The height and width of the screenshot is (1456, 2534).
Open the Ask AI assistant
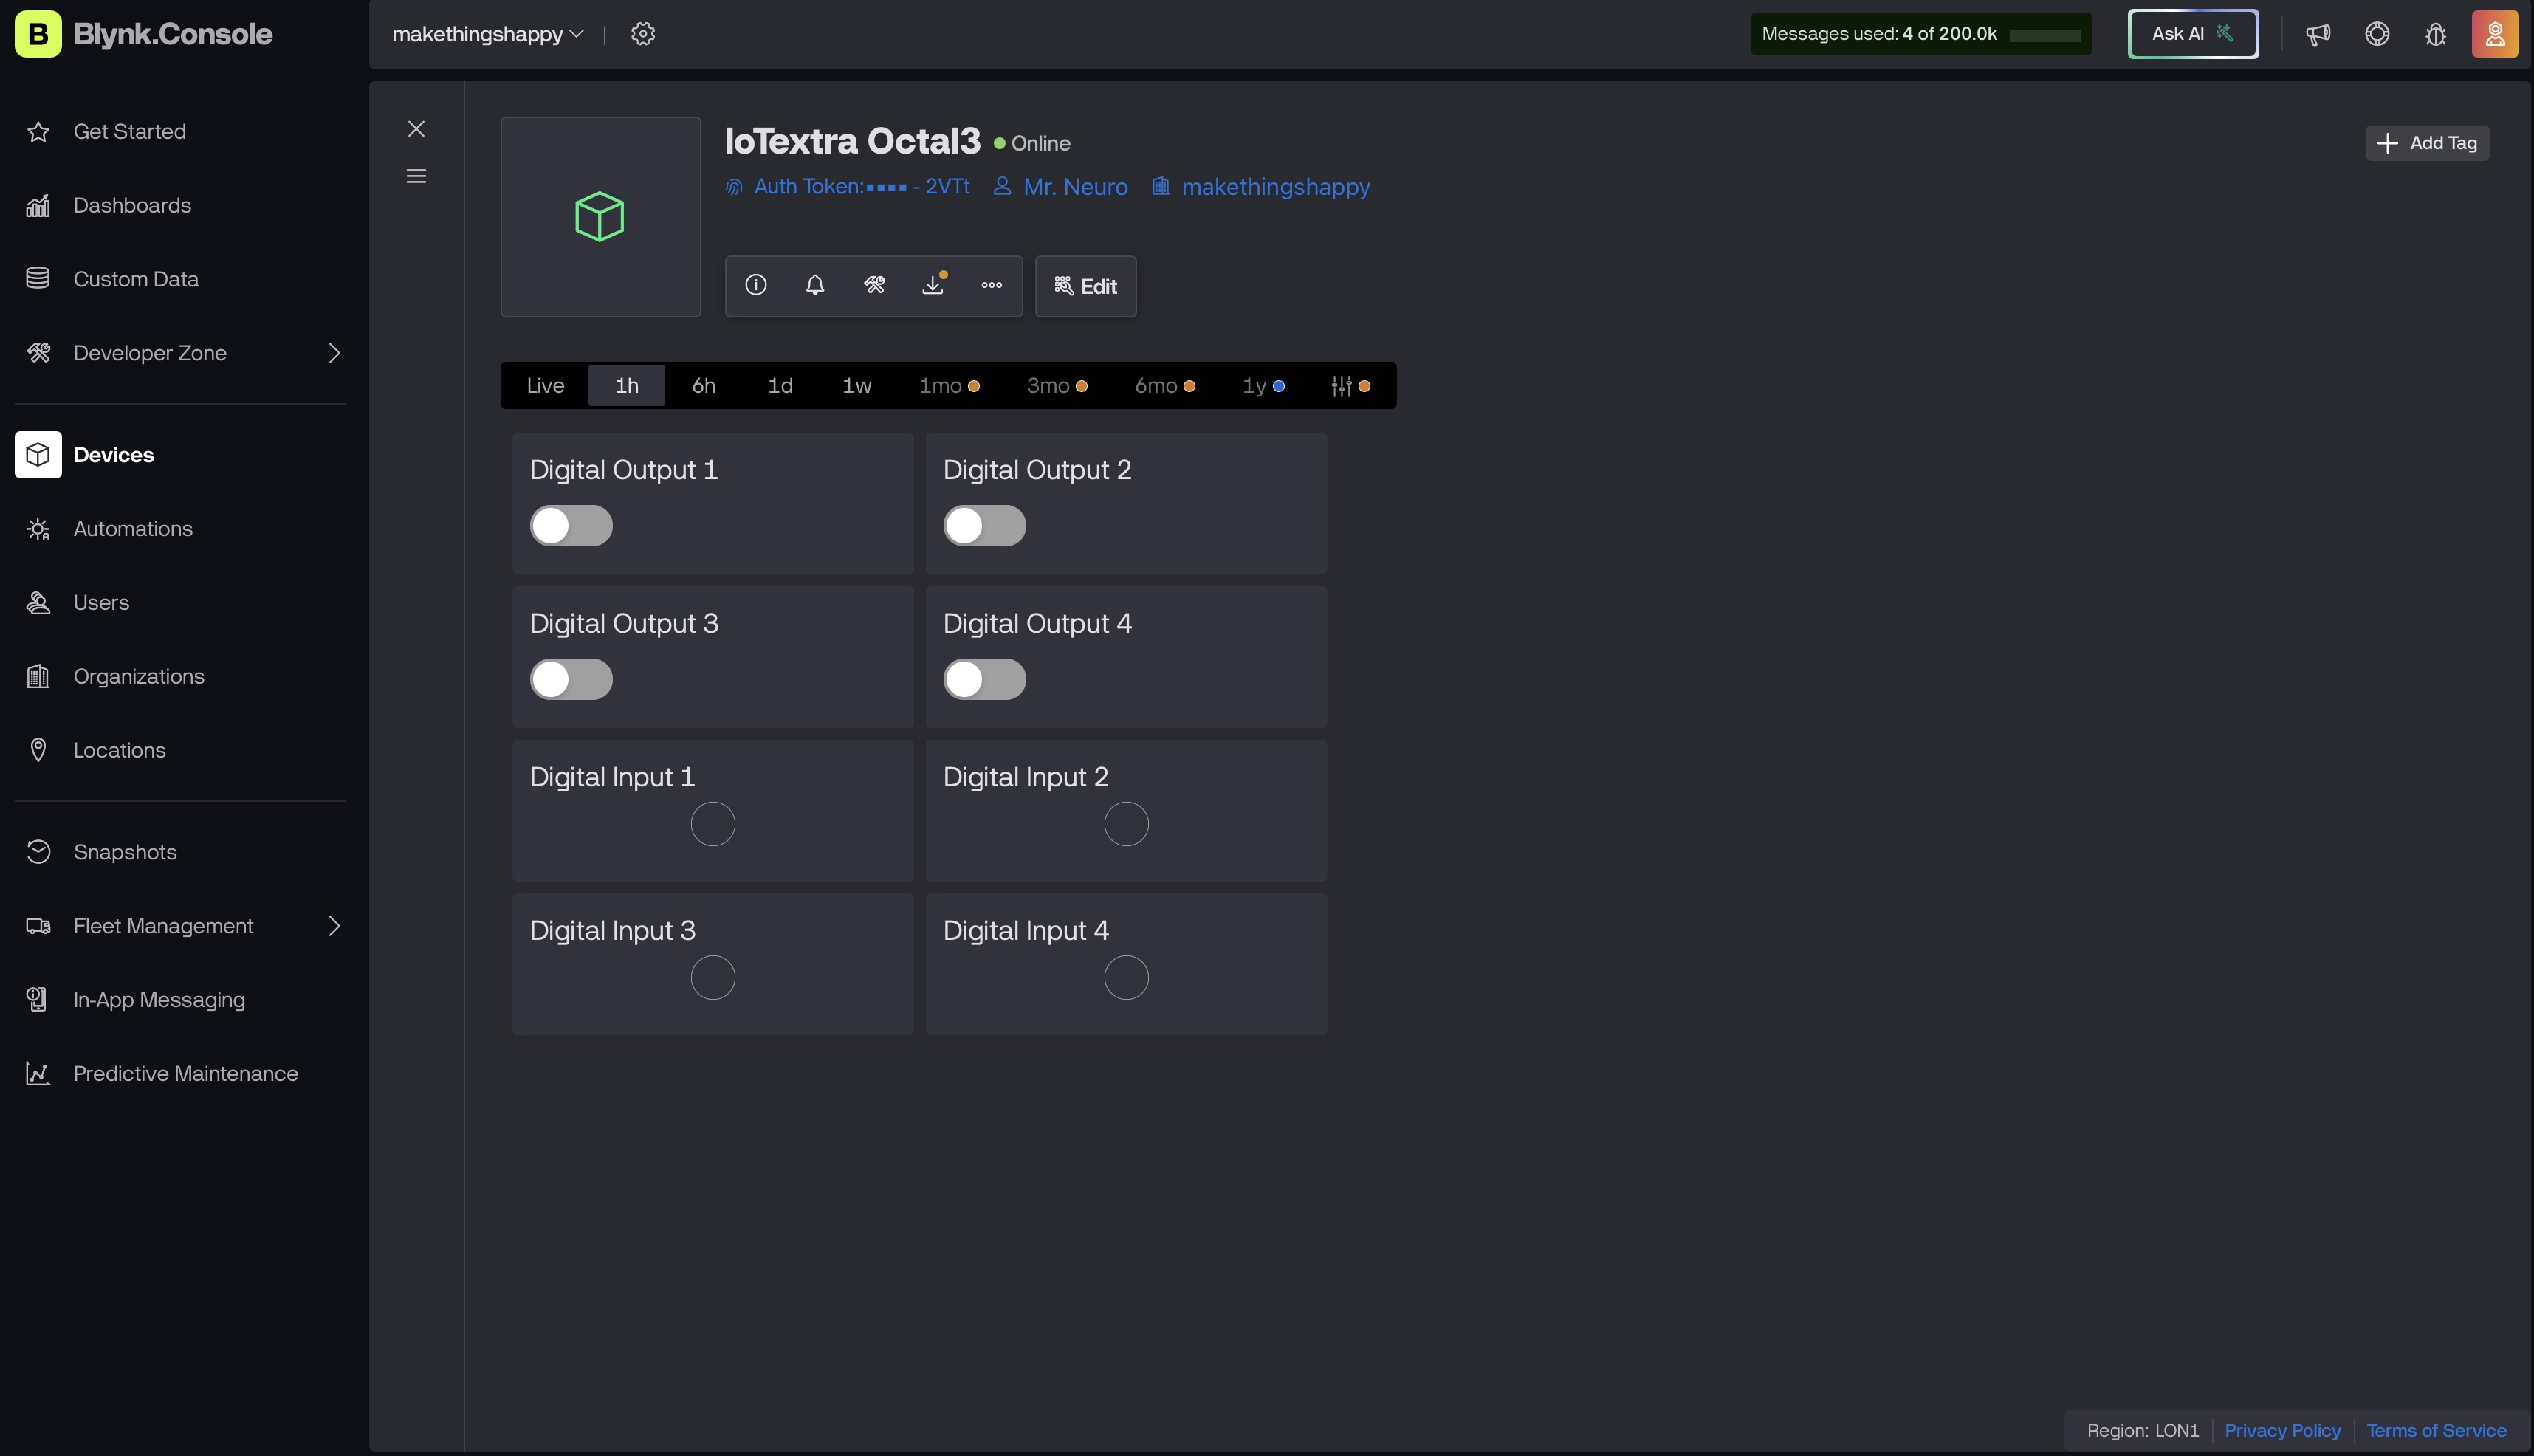pyautogui.click(x=2193, y=34)
